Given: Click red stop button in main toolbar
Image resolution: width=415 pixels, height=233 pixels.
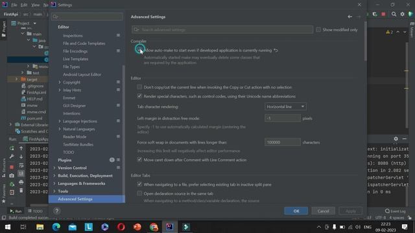Looking at the screenshot, I should [x=383, y=14].
